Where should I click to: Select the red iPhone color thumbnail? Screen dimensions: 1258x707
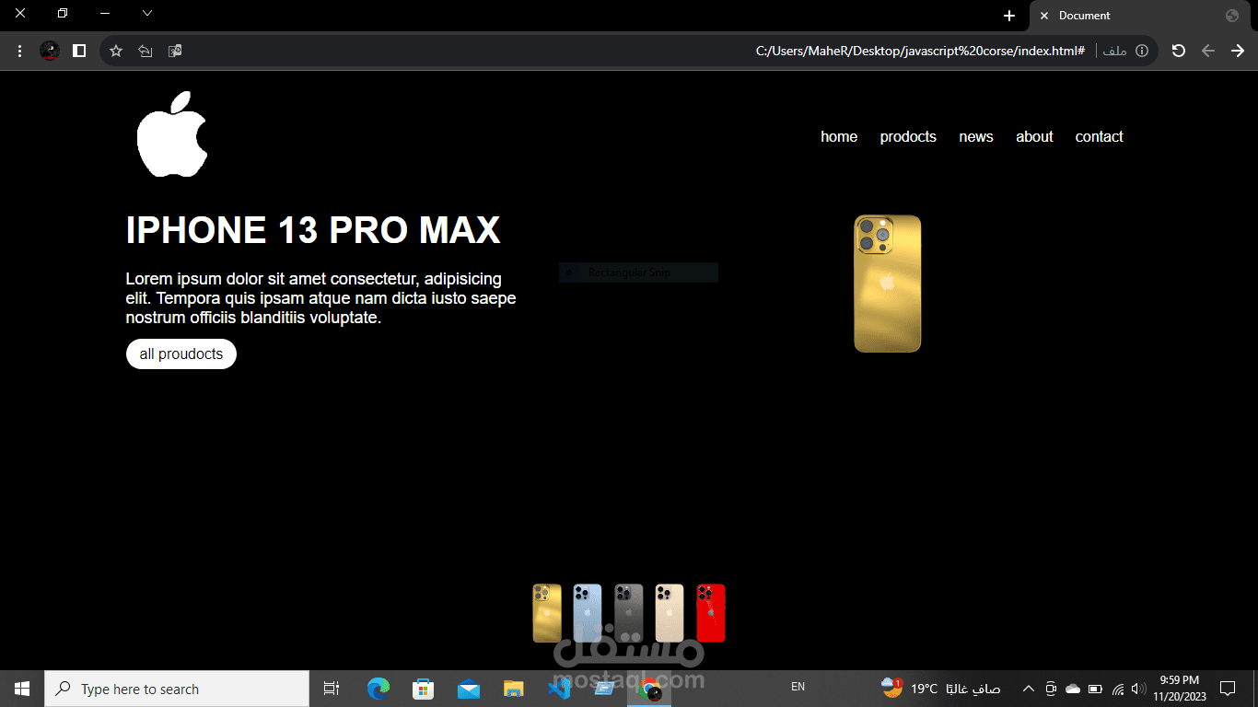711,613
